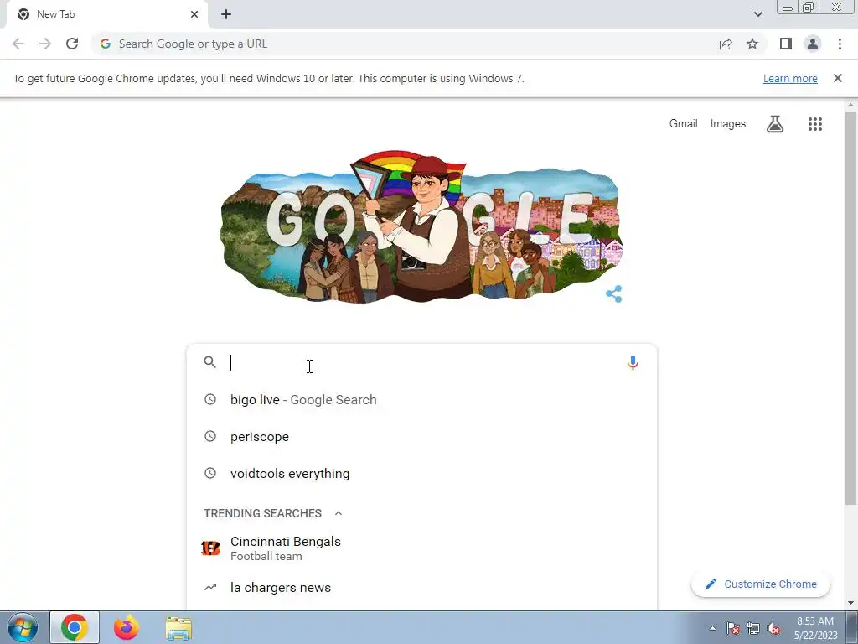Open the Google Doodle image
This screenshot has width=858, height=644.
click(421, 226)
